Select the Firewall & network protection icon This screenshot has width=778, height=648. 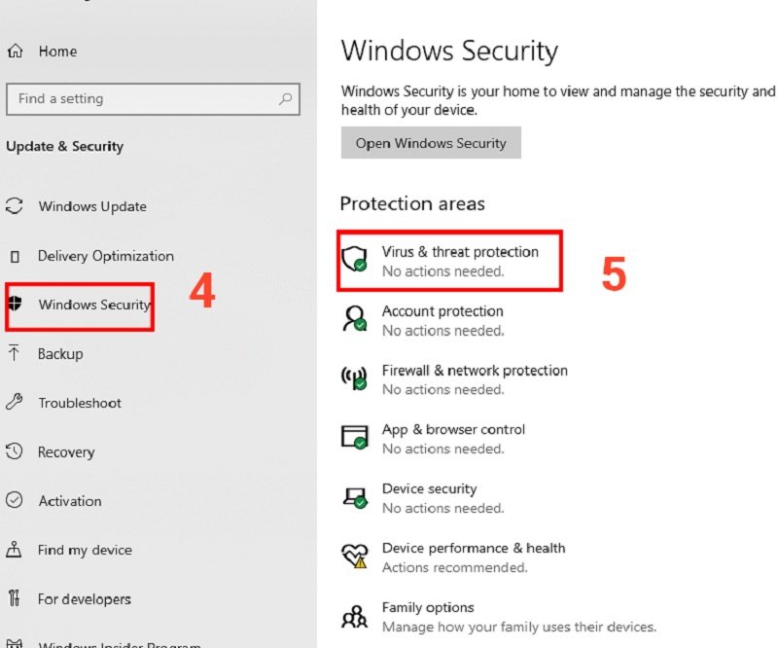pos(356,378)
